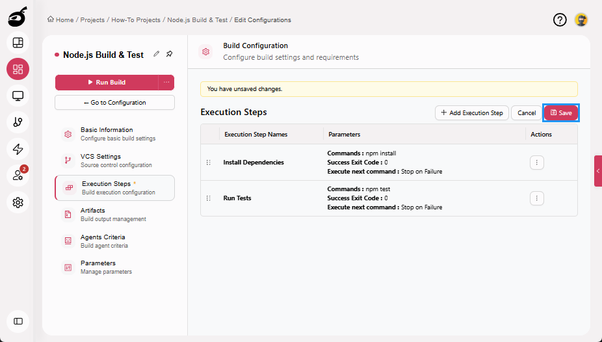Click the Execution Steps blocks icon

tap(69, 188)
